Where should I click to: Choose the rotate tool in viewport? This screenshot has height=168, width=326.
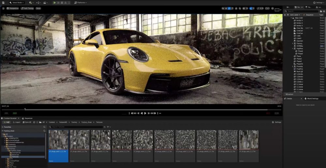pyautogui.click(x=229, y=8)
